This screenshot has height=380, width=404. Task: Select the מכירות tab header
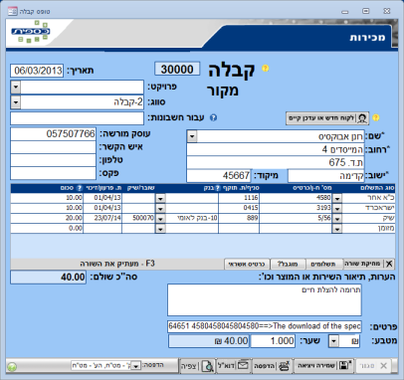coord(367,37)
